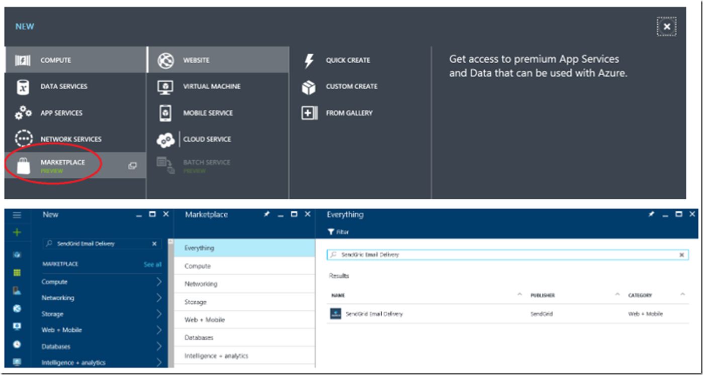Sort results by the PUBLISHER column arrow

tap(618, 295)
